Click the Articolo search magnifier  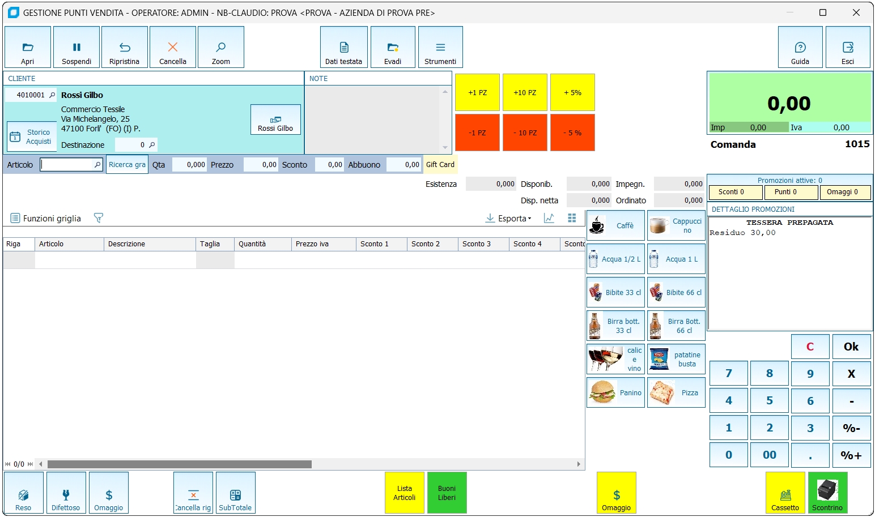(x=97, y=165)
